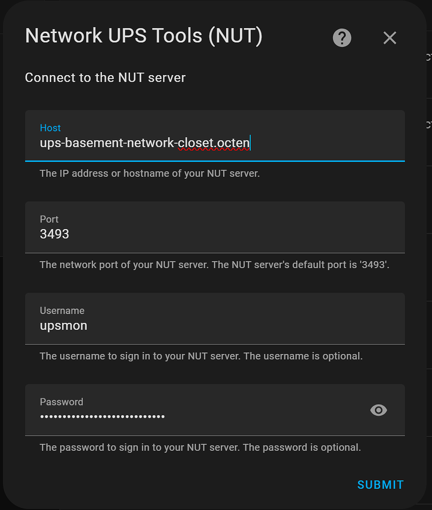
Task: Toggle password visibility off after revealing
Action: (x=378, y=410)
